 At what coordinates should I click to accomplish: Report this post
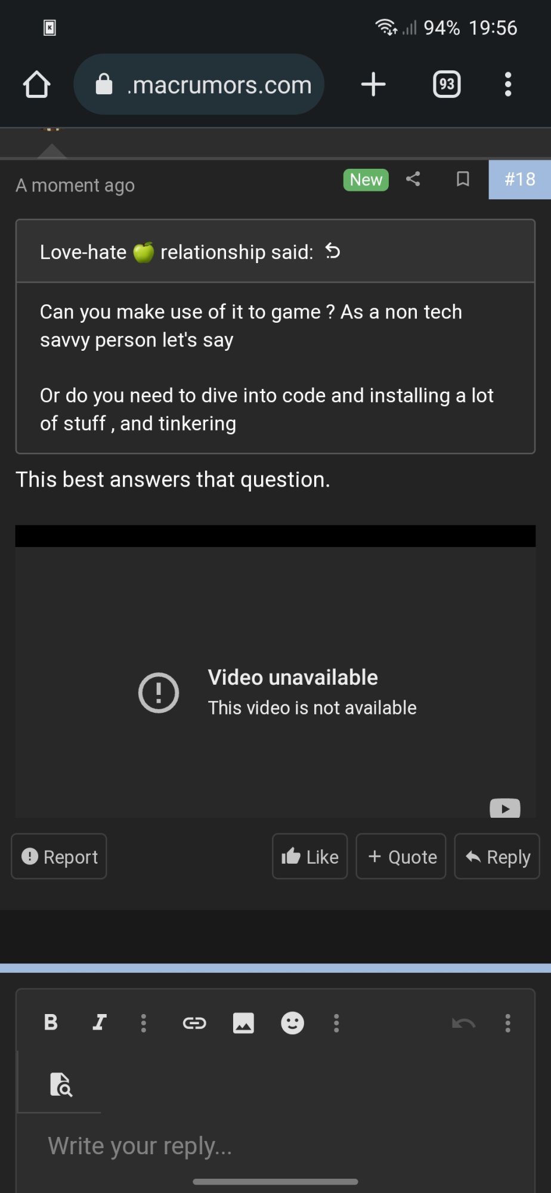(59, 857)
